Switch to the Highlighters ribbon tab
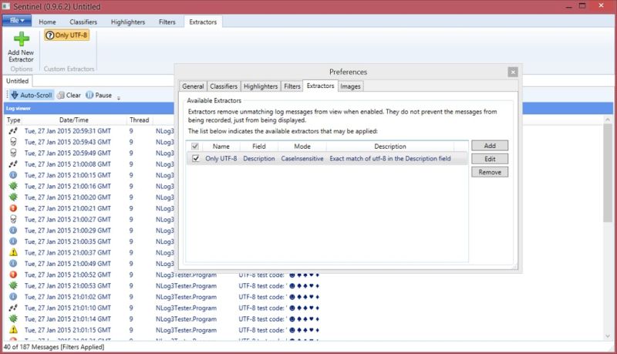This screenshot has height=354, width=617. click(128, 22)
